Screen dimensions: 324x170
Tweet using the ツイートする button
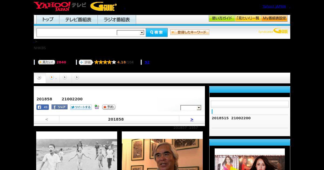(x=81, y=107)
